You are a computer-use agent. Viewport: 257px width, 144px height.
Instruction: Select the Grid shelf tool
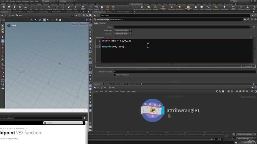[x=26, y=8]
